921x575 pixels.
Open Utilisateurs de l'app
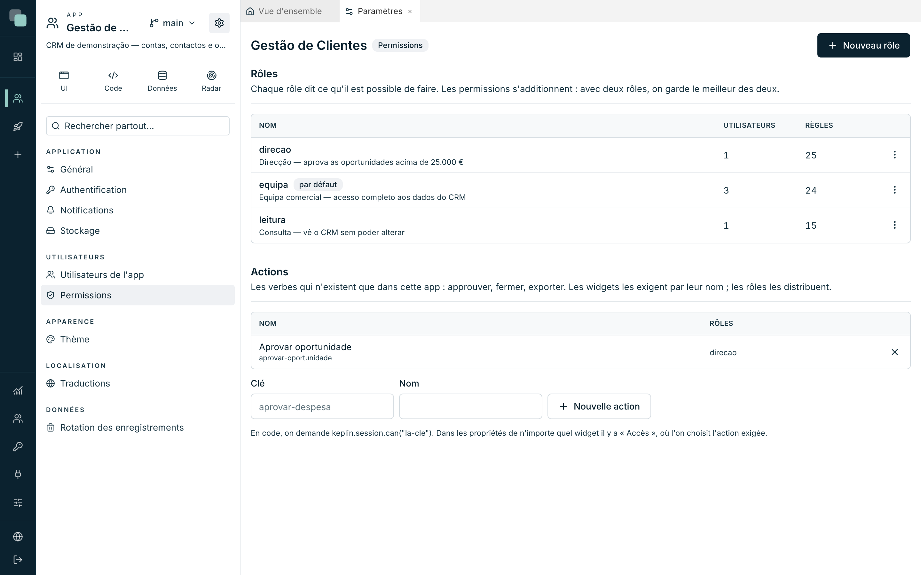(138, 275)
